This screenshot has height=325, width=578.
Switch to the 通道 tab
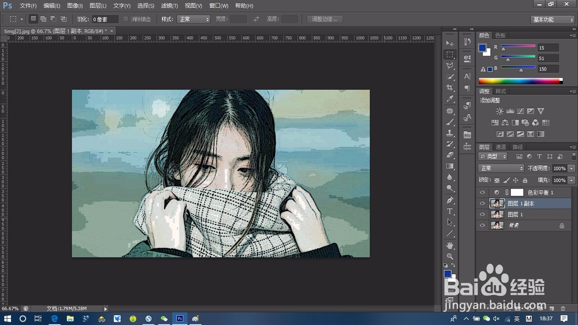501,147
